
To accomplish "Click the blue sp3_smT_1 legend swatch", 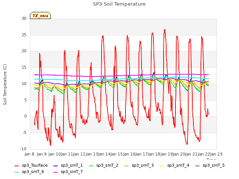I will click(56, 166).
